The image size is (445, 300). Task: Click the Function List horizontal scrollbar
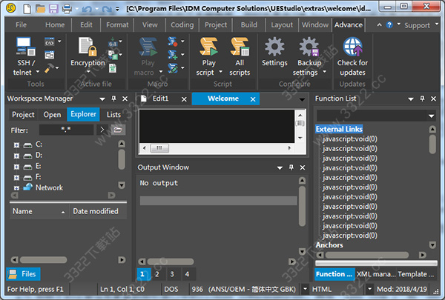pos(367,255)
